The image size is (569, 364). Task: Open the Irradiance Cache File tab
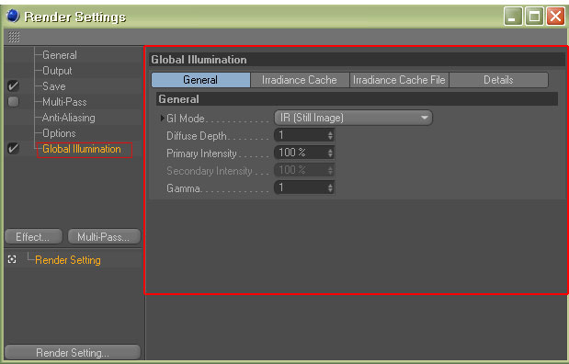point(399,80)
